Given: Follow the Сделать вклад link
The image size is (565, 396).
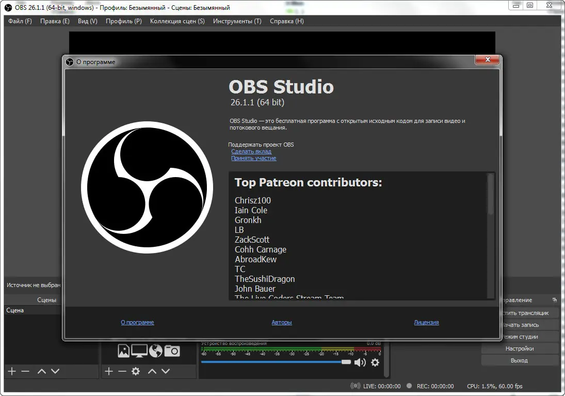Looking at the screenshot, I should (x=251, y=151).
